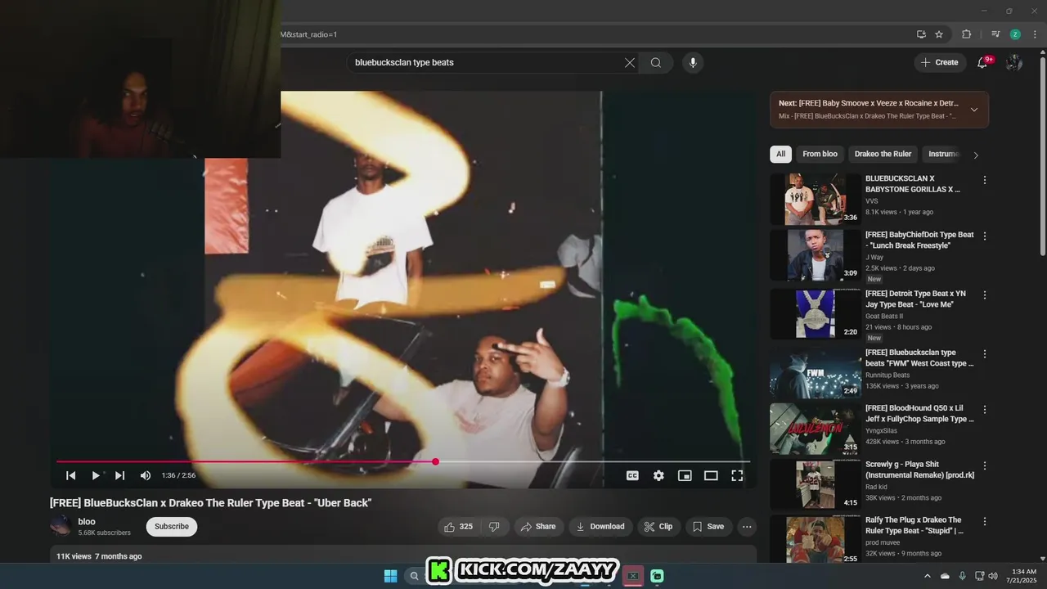Screen dimensions: 1047x589
Task: Open Windows Start menu
Action: pos(390,576)
